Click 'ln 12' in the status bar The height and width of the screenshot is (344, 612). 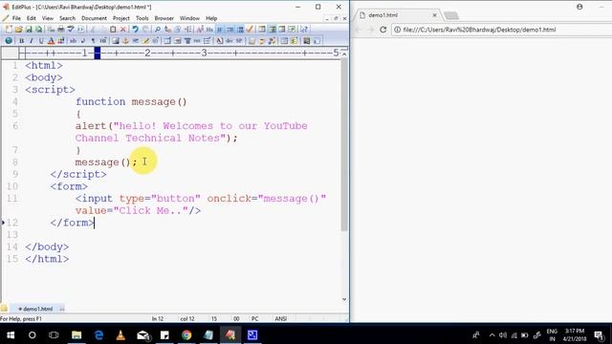pos(157,318)
